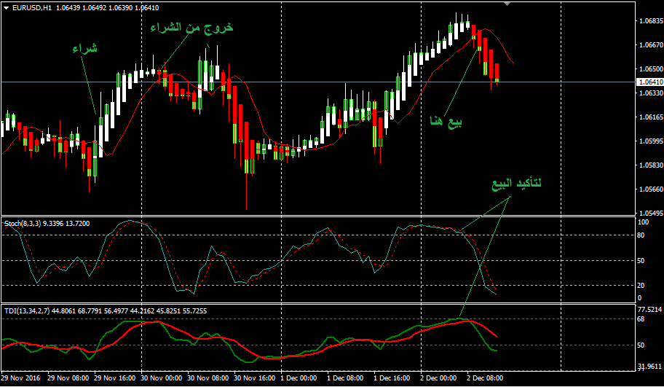Click the 1 Dec 00:00 time label
The height and width of the screenshot is (387, 664).
coord(299,378)
